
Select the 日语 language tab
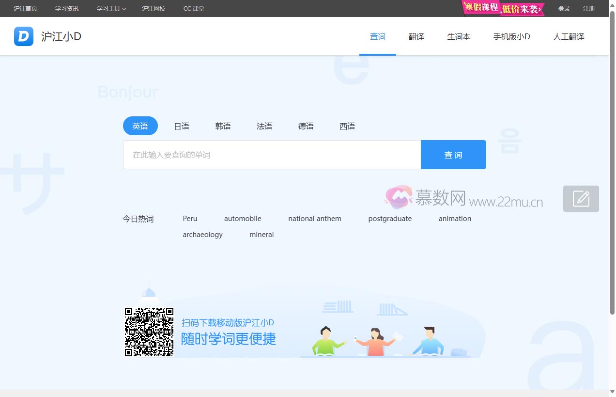(182, 126)
